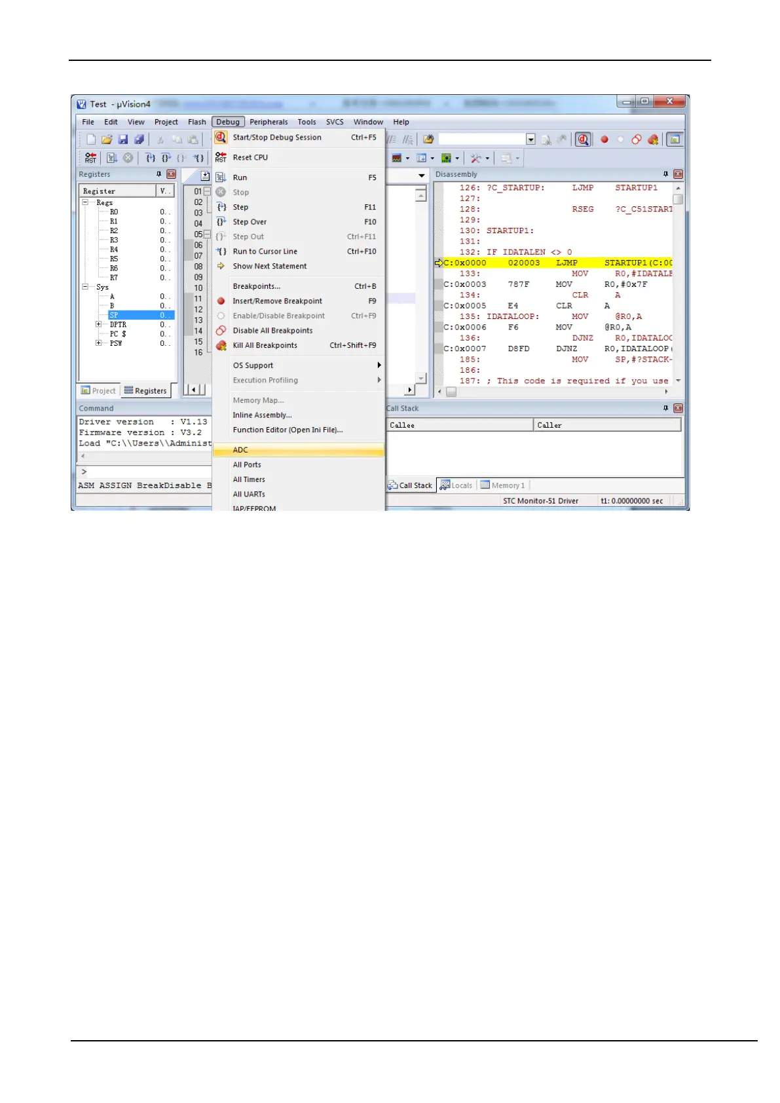780x1103 pixels.
Task: Click the toolbar Run icon
Action: click(112, 158)
